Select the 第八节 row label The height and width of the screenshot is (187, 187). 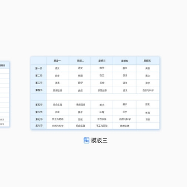(x=39, y=126)
